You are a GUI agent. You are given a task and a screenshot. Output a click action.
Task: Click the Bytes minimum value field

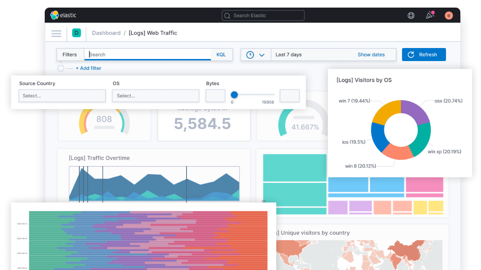click(x=215, y=96)
